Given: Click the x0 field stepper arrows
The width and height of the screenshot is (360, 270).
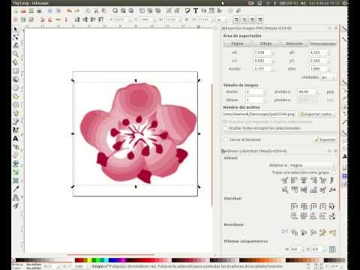Looking at the screenshot, I should coord(273,52).
